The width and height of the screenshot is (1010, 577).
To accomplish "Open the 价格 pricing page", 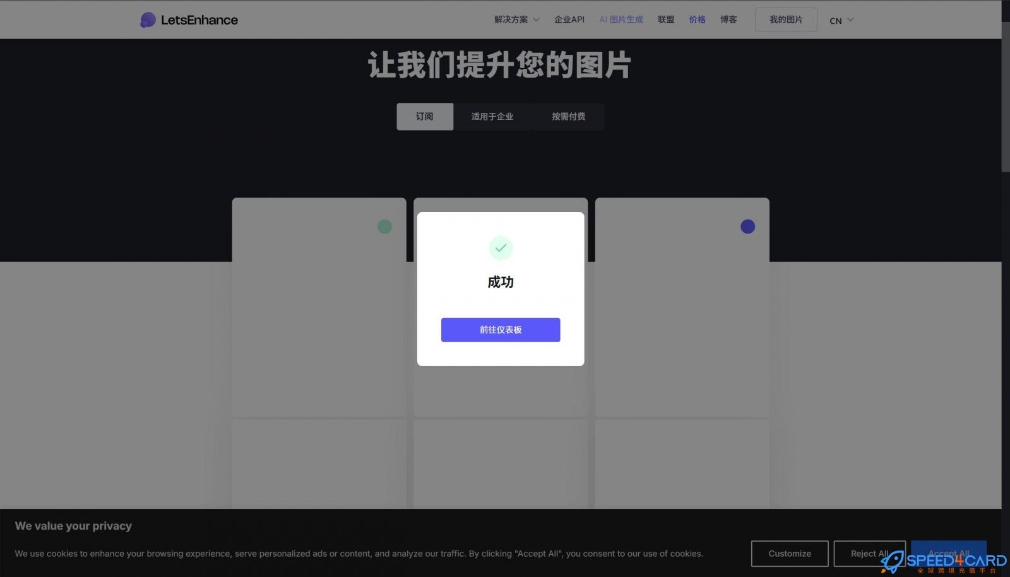I will [698, 20].
